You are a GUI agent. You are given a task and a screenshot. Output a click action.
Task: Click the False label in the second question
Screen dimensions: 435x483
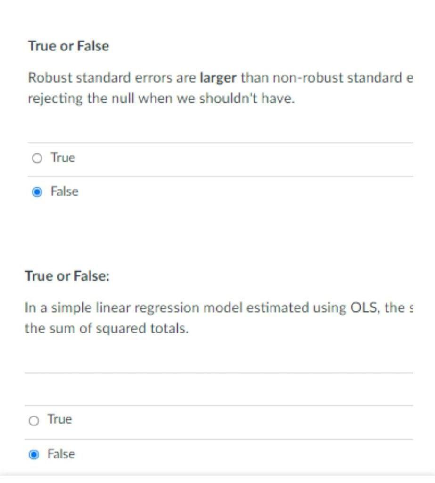[x=62, y=454]
